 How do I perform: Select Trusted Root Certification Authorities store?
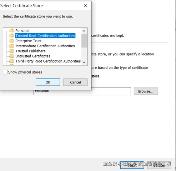coord(45,36)
